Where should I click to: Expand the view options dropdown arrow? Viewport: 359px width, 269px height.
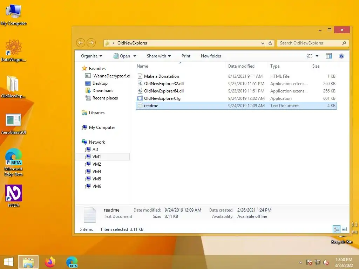317,56
